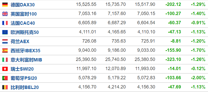Click the Portuguese flag icon

click(x=5, y=78)
